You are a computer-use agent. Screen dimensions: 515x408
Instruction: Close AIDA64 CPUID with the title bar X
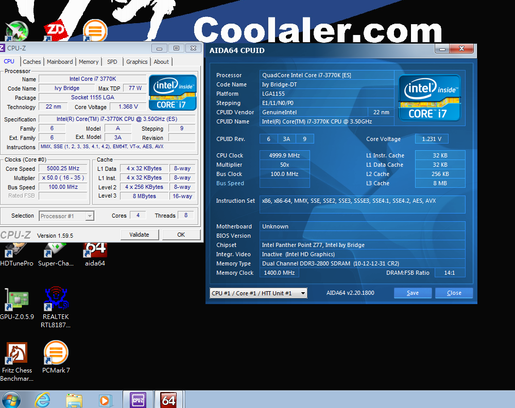pyautogui.click(x=461, y=48)
